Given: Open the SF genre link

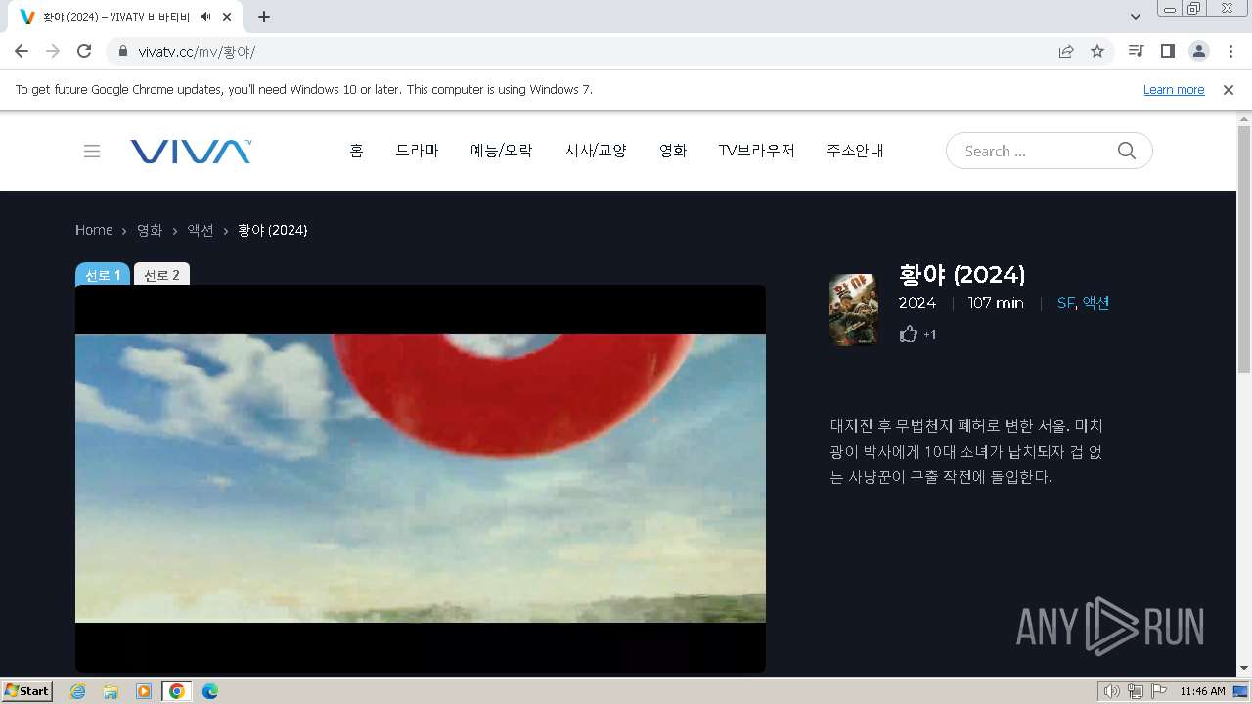Looking at the screenshot, I should point(1065,303).
